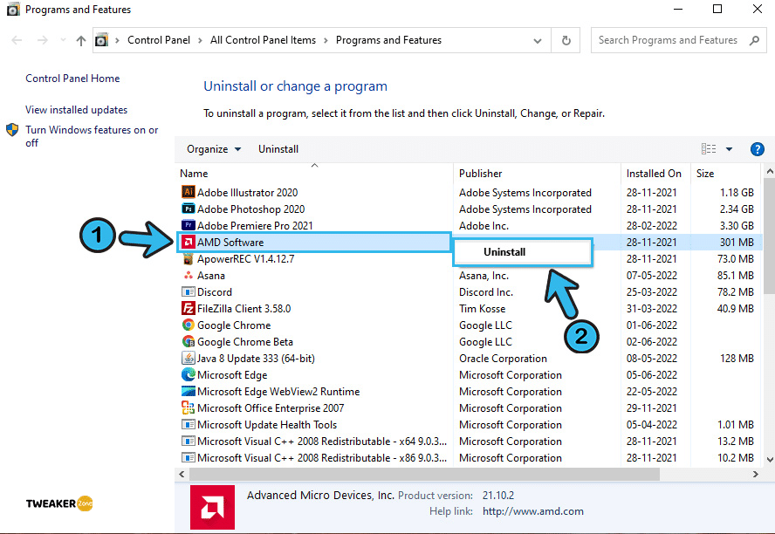Click the refresh button in address bar

tap(566, 40)
